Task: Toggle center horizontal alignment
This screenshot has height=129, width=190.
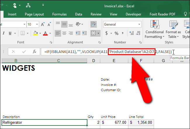Action: coord(65,33)
